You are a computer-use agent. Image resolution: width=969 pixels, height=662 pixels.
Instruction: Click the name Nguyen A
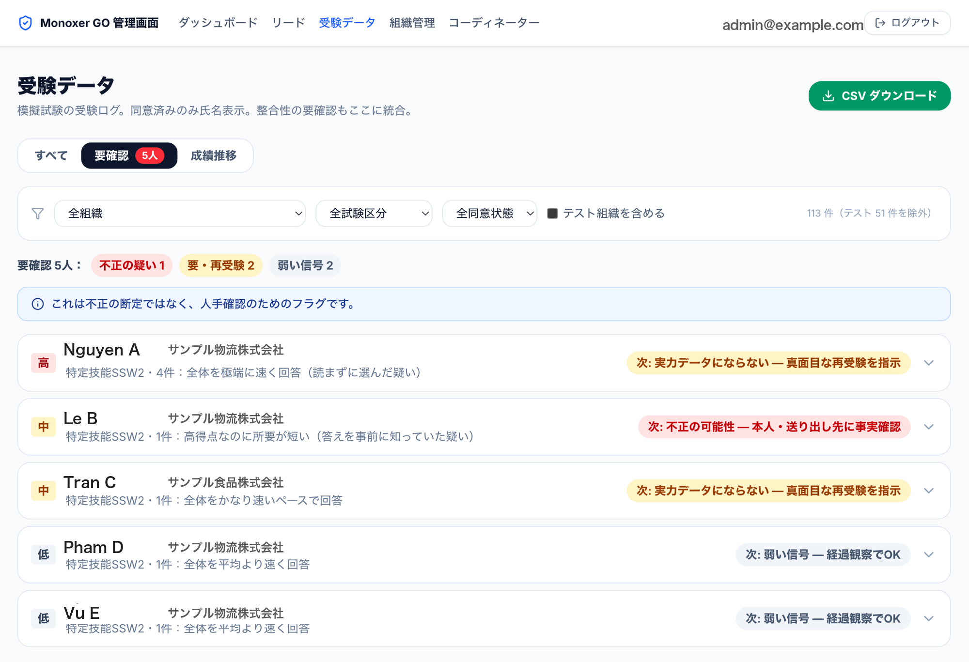[x=102, y=350]
